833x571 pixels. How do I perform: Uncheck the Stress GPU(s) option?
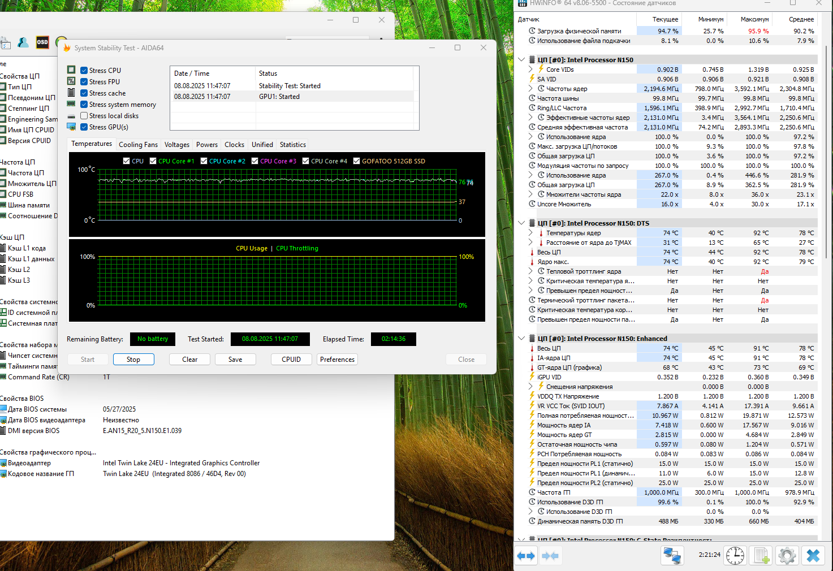pos(84,127)
